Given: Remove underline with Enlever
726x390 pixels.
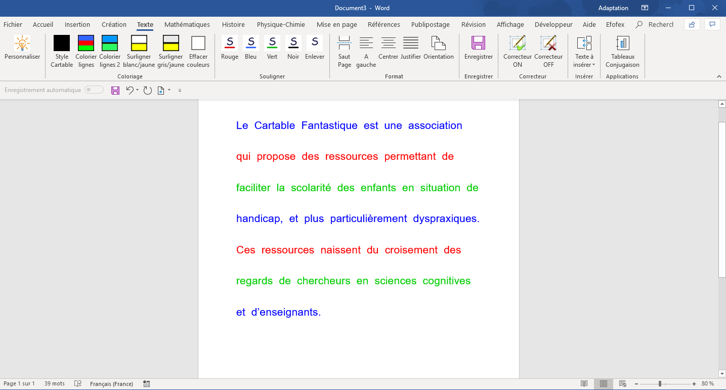Looking at the screenshot, I should 315,43.
